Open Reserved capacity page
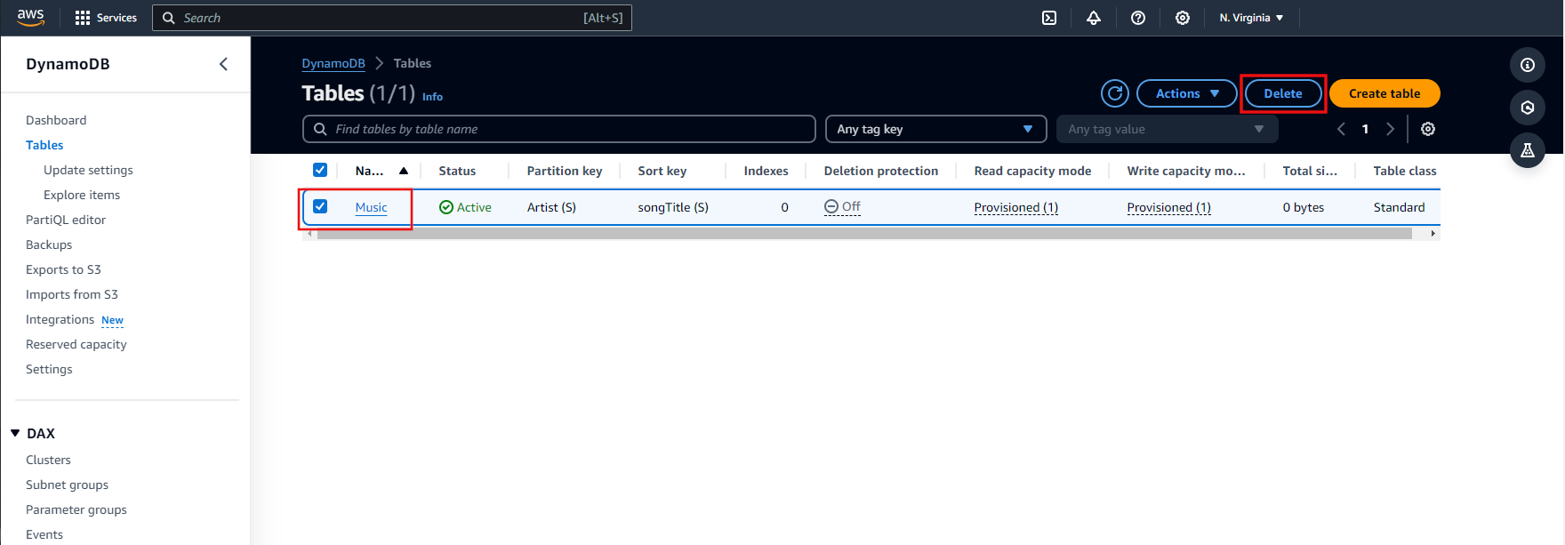This screenshot has height=545, width=1565. (x=76, y=344)
